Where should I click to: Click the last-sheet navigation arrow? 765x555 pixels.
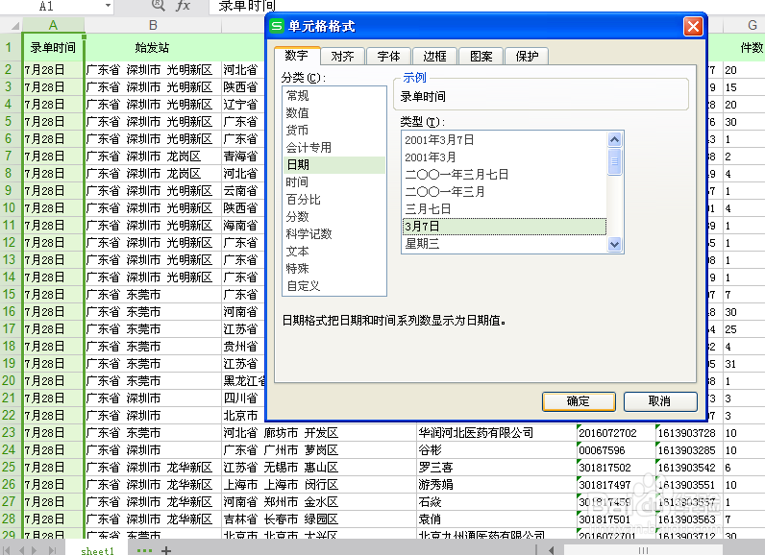[51, 550]
